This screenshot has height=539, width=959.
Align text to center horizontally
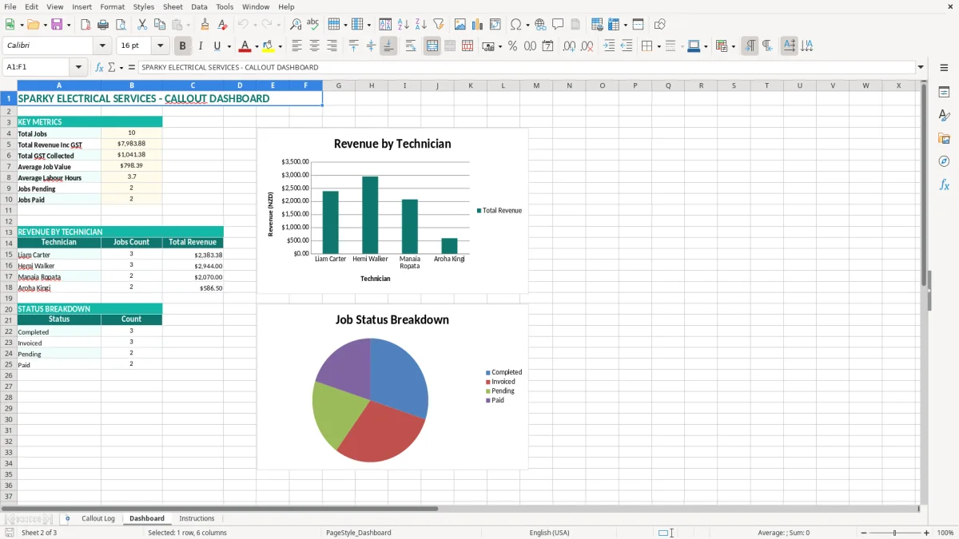314,46
